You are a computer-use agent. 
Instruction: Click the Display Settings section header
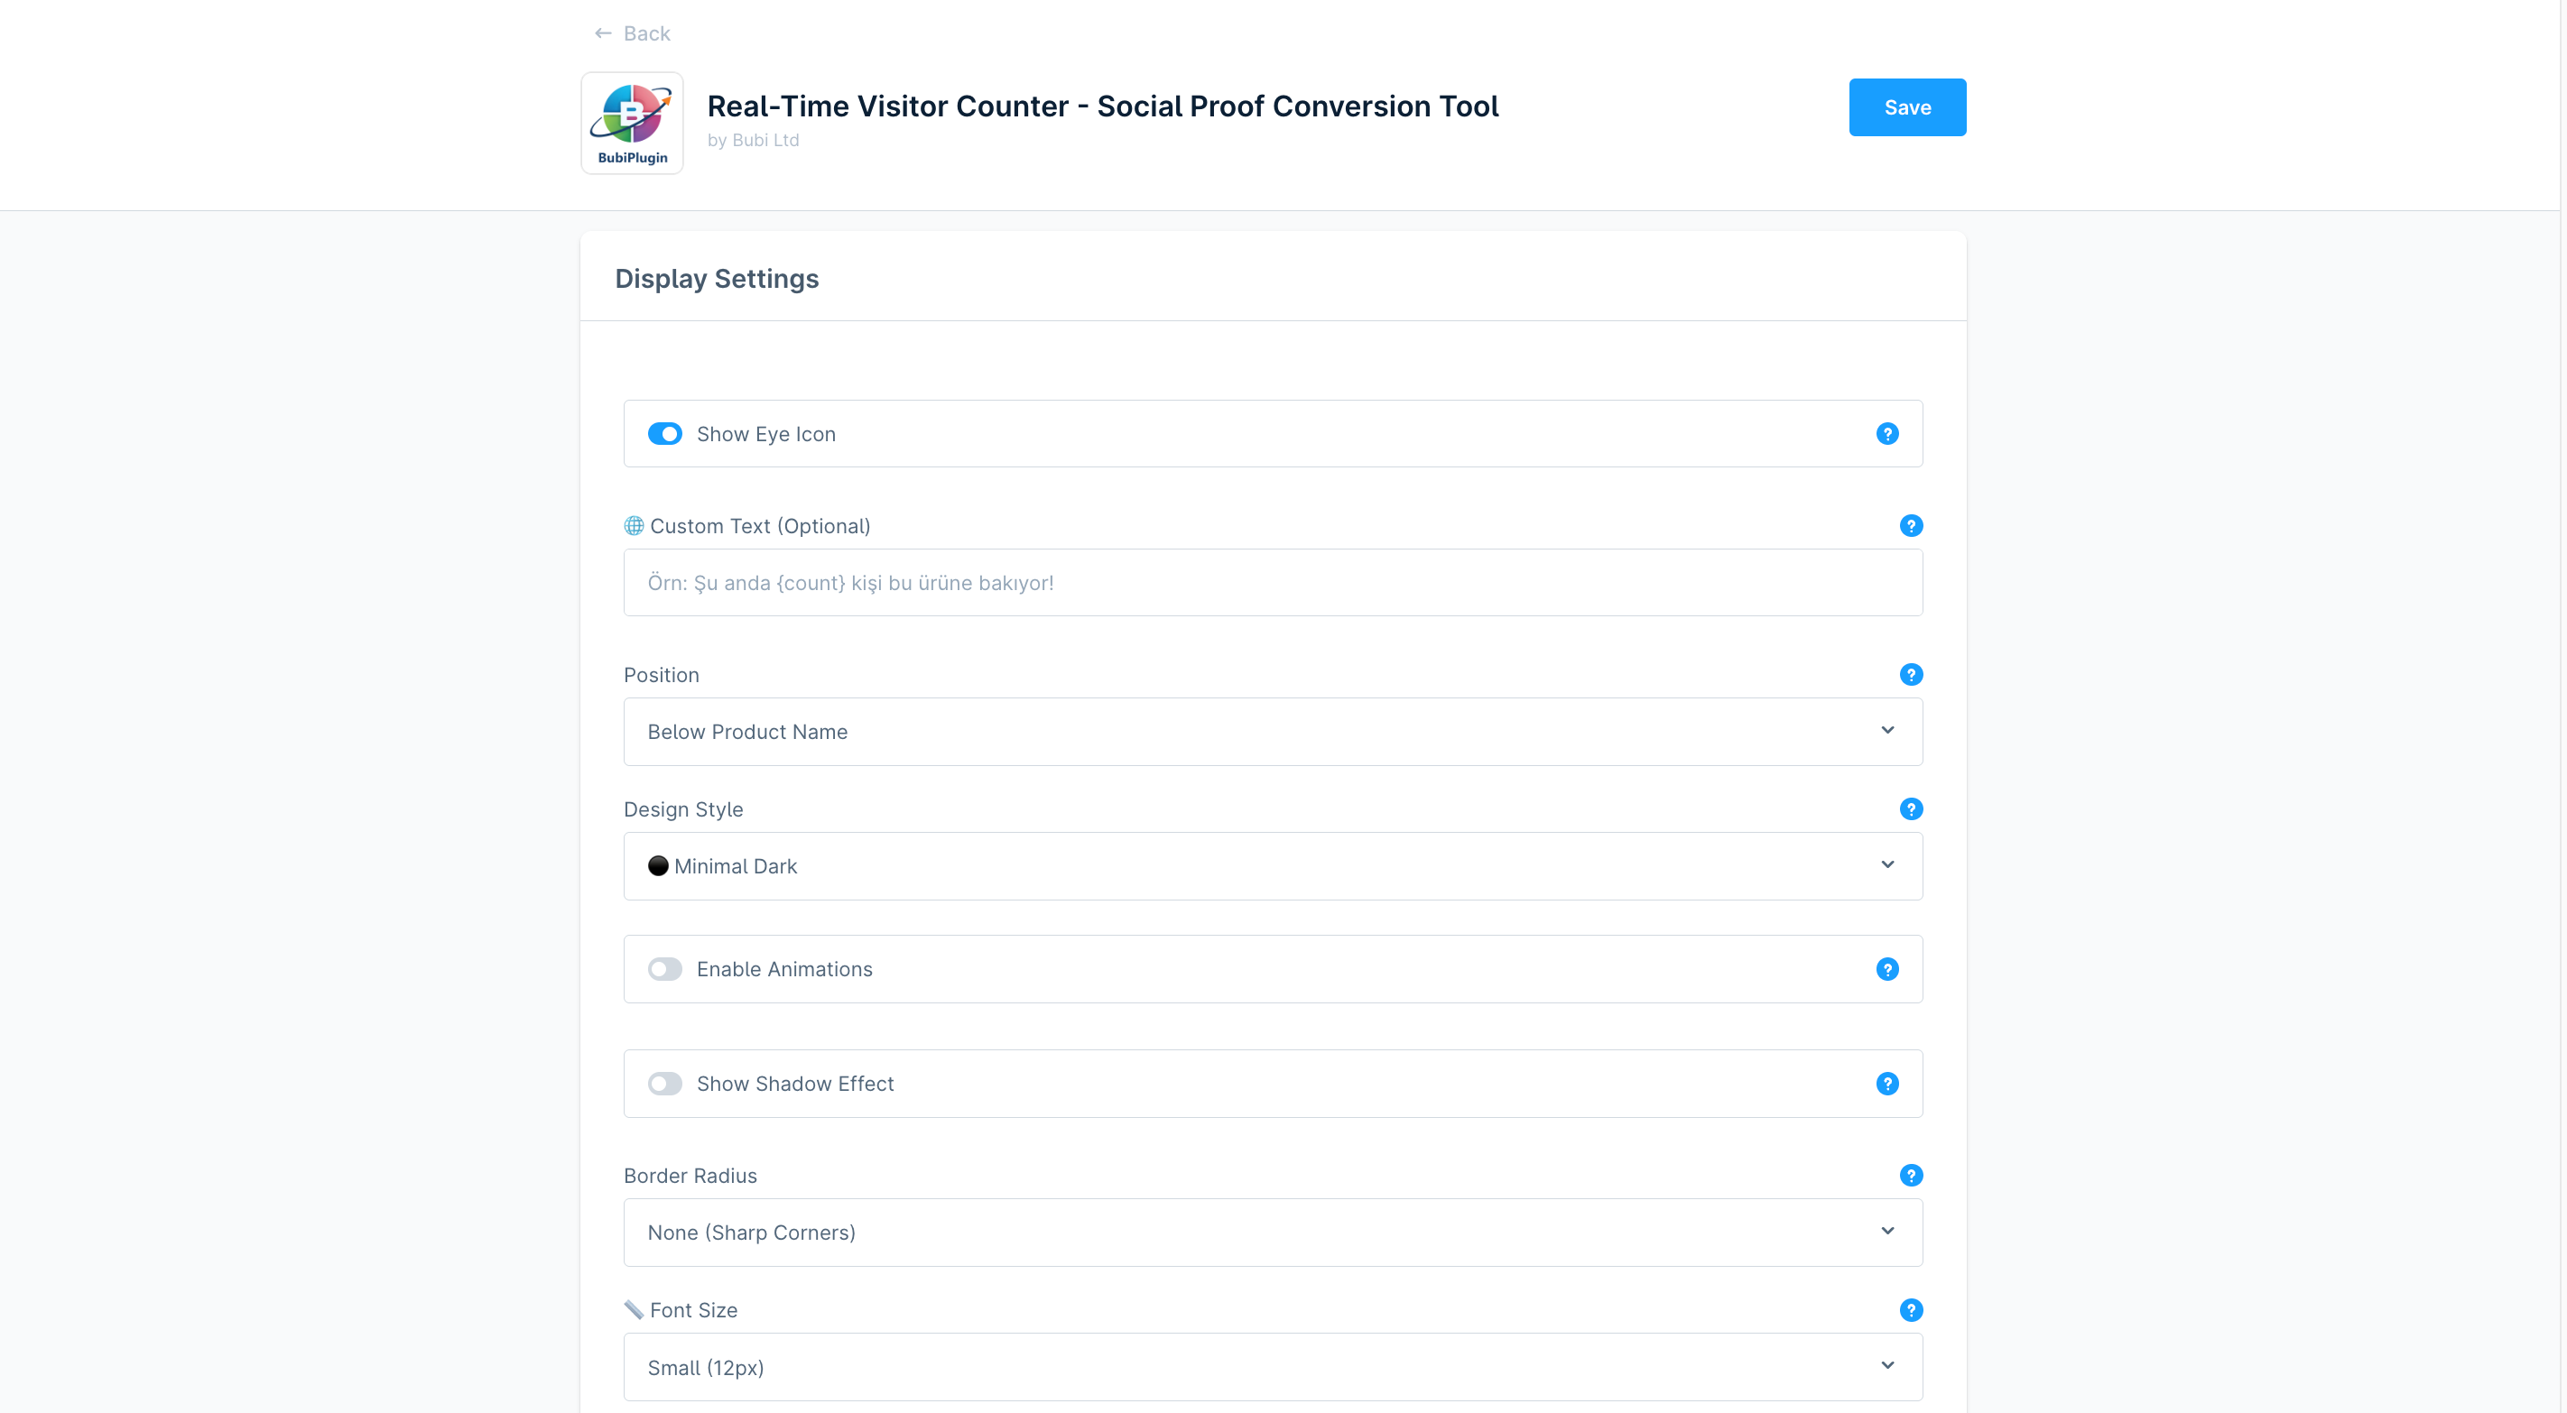(717, 279)
